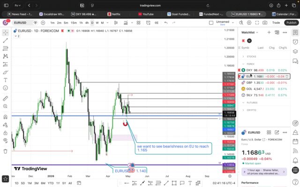Open the Unnamed layout dropdown arrow

tap(233, 22)
